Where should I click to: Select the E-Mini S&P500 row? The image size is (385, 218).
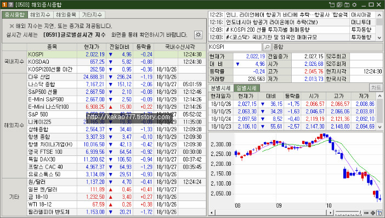(x=116, y=99)
